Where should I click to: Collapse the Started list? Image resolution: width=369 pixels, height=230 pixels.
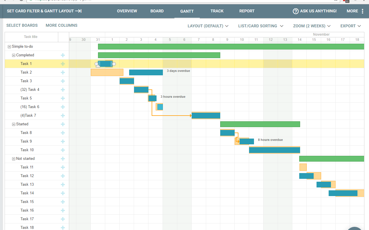click(14, 124)
